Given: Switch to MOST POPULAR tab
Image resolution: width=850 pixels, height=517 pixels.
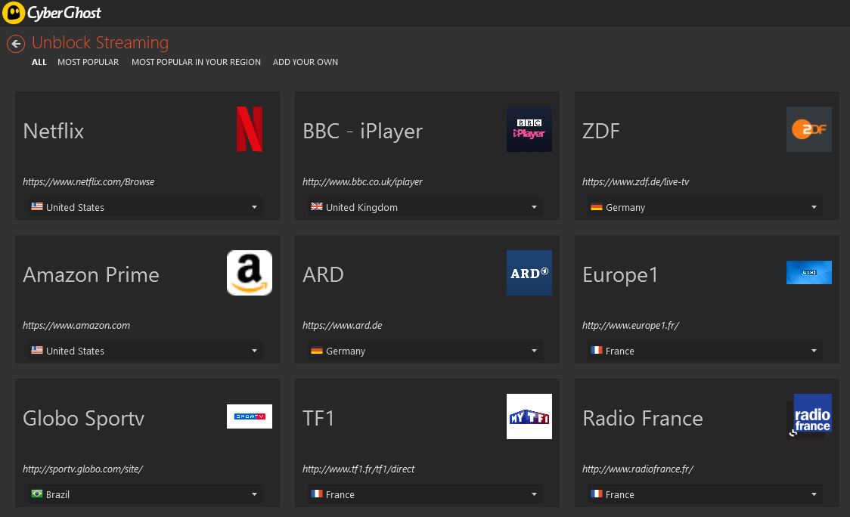Looking at the screenshot, I should (88, 62).
